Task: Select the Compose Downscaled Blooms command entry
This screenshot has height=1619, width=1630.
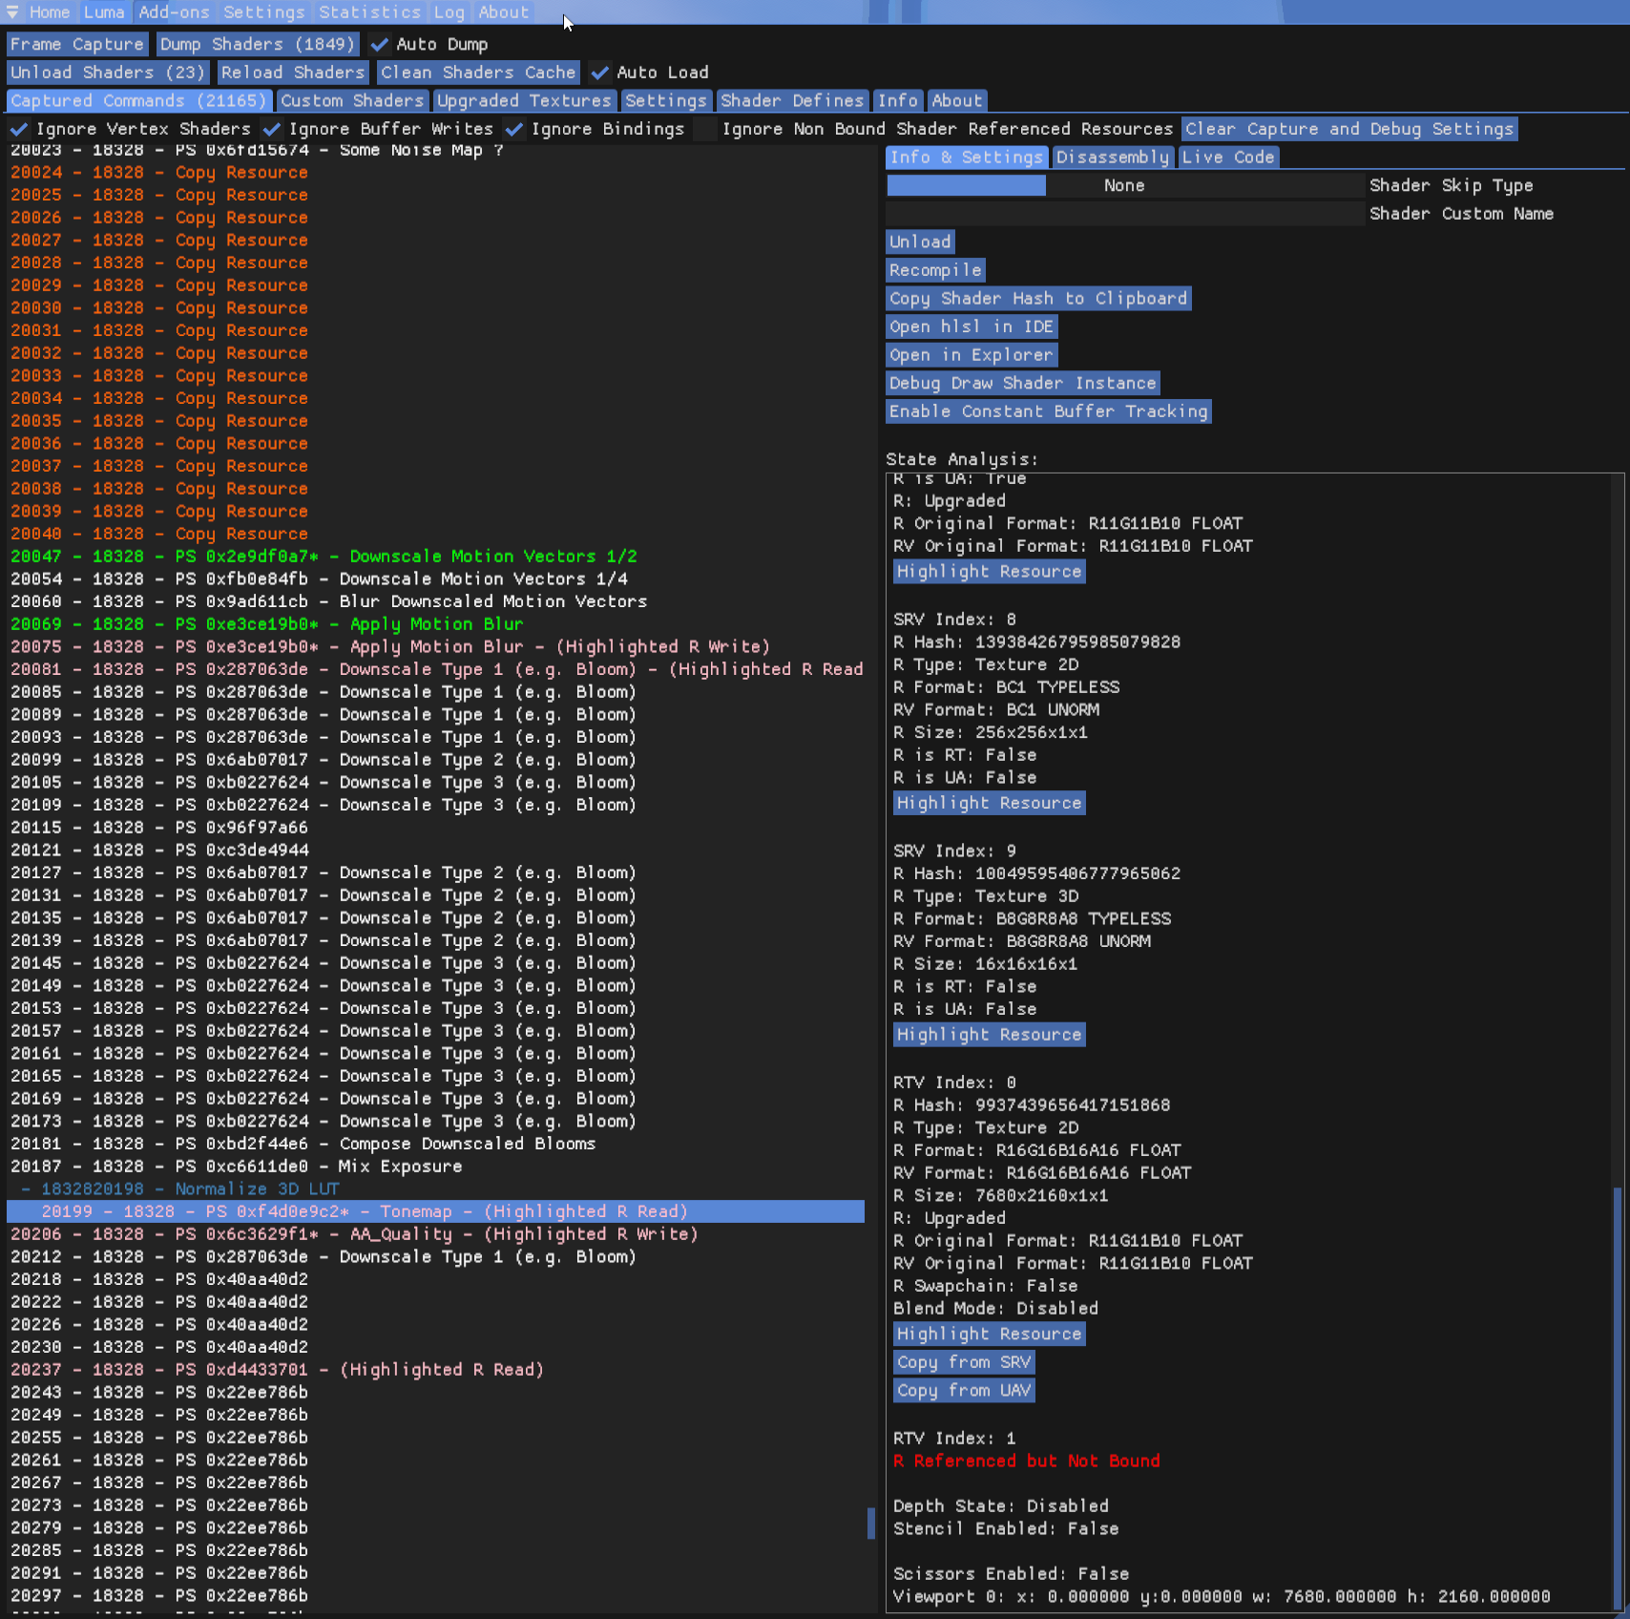Action: 467,1144
